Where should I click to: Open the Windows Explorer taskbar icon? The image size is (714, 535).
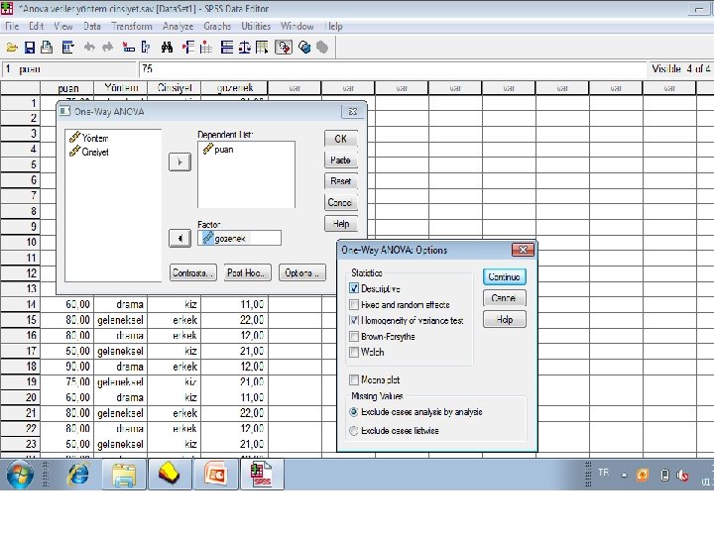pos(124,475)
